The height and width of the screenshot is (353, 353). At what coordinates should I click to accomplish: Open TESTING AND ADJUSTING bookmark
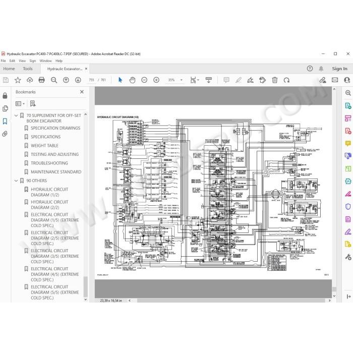tap(54, 154)
